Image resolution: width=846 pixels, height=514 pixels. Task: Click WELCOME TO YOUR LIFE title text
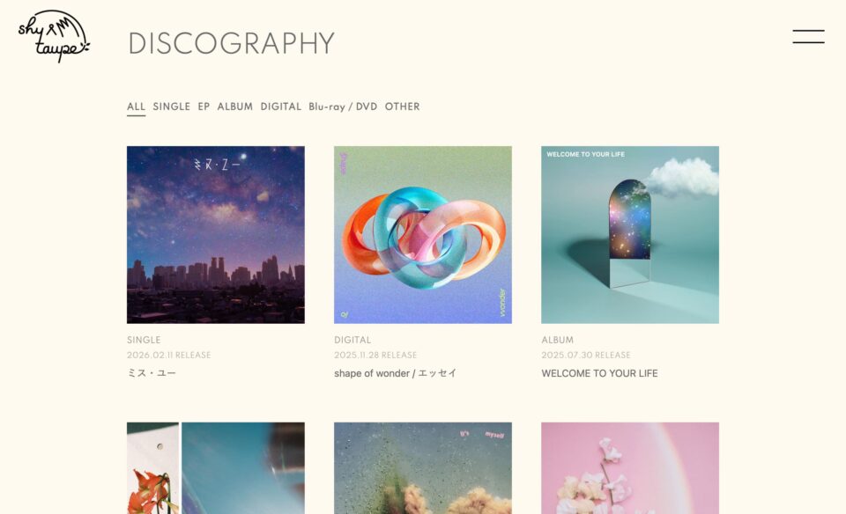click(599, 373)
